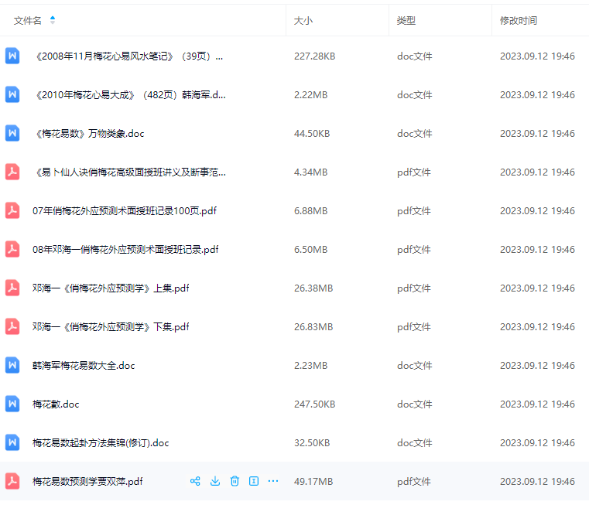Toggle the sort arrow next to 文件名
589x505 pixels.
point(53,20)
